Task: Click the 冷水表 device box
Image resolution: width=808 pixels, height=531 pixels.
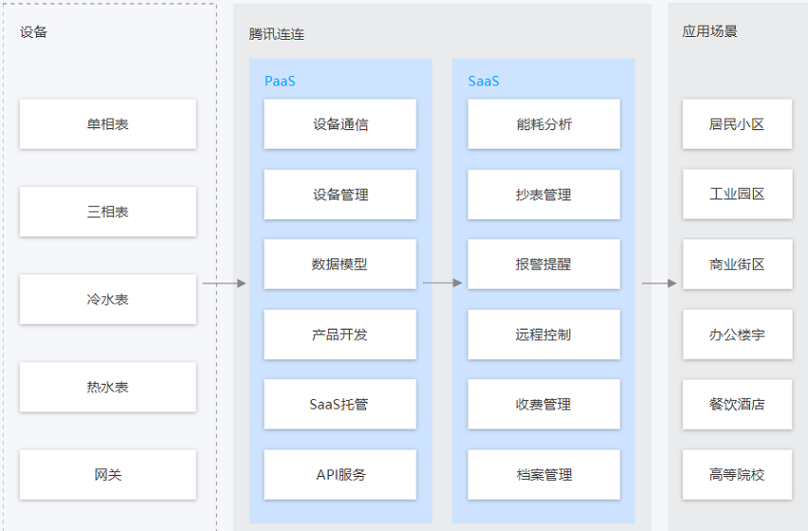Action: pyautogui.click(x=107, y=299)
